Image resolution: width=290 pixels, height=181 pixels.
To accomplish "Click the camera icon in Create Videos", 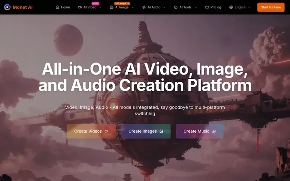I will coord(107,131).
